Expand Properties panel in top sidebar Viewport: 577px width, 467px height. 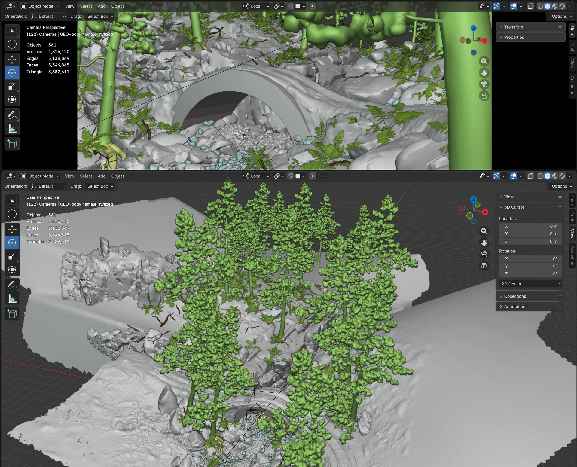coord(530,37)
